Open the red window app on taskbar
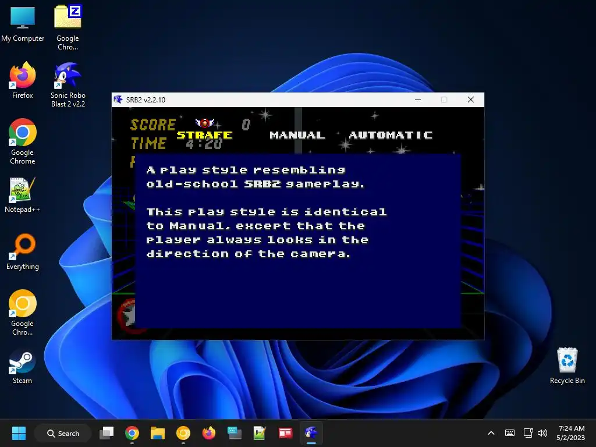 click(x=285, y=433)
